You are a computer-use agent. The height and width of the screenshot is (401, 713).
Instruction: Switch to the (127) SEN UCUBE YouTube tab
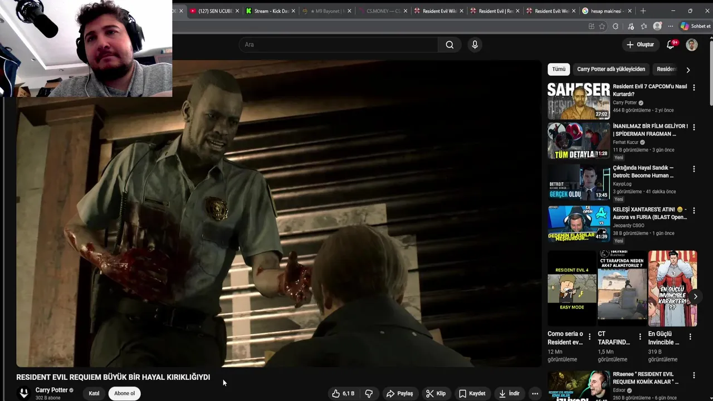[213, 11]
